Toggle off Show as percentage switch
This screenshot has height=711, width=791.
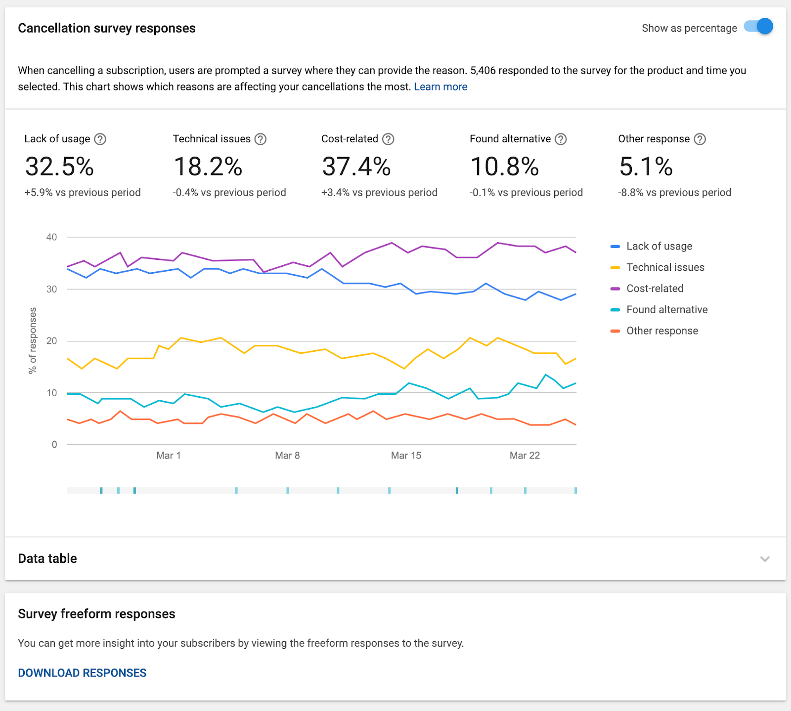click(759, 27)
